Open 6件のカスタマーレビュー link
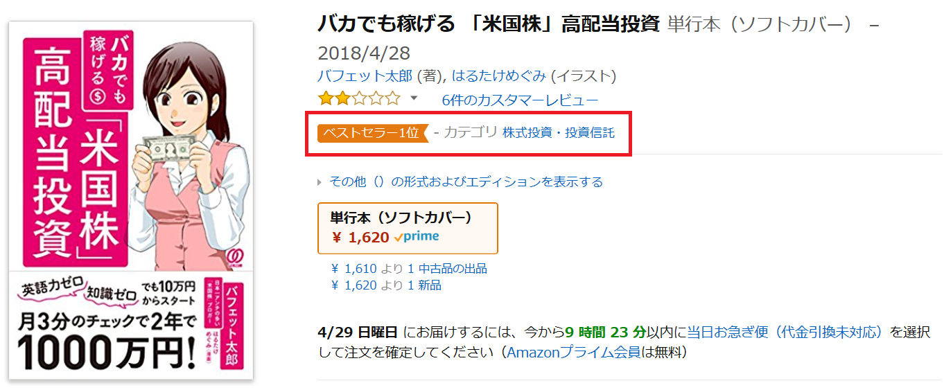The height and width of the screenshot is (390, 944). [521, 99]
